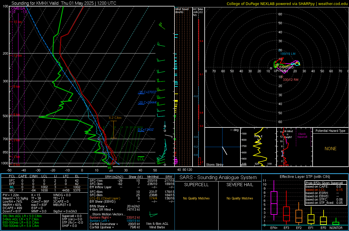Click the red 'Bunkers Right =' row
The width and height of the screenshot is (349, 231).
click(x=115, y=217)
